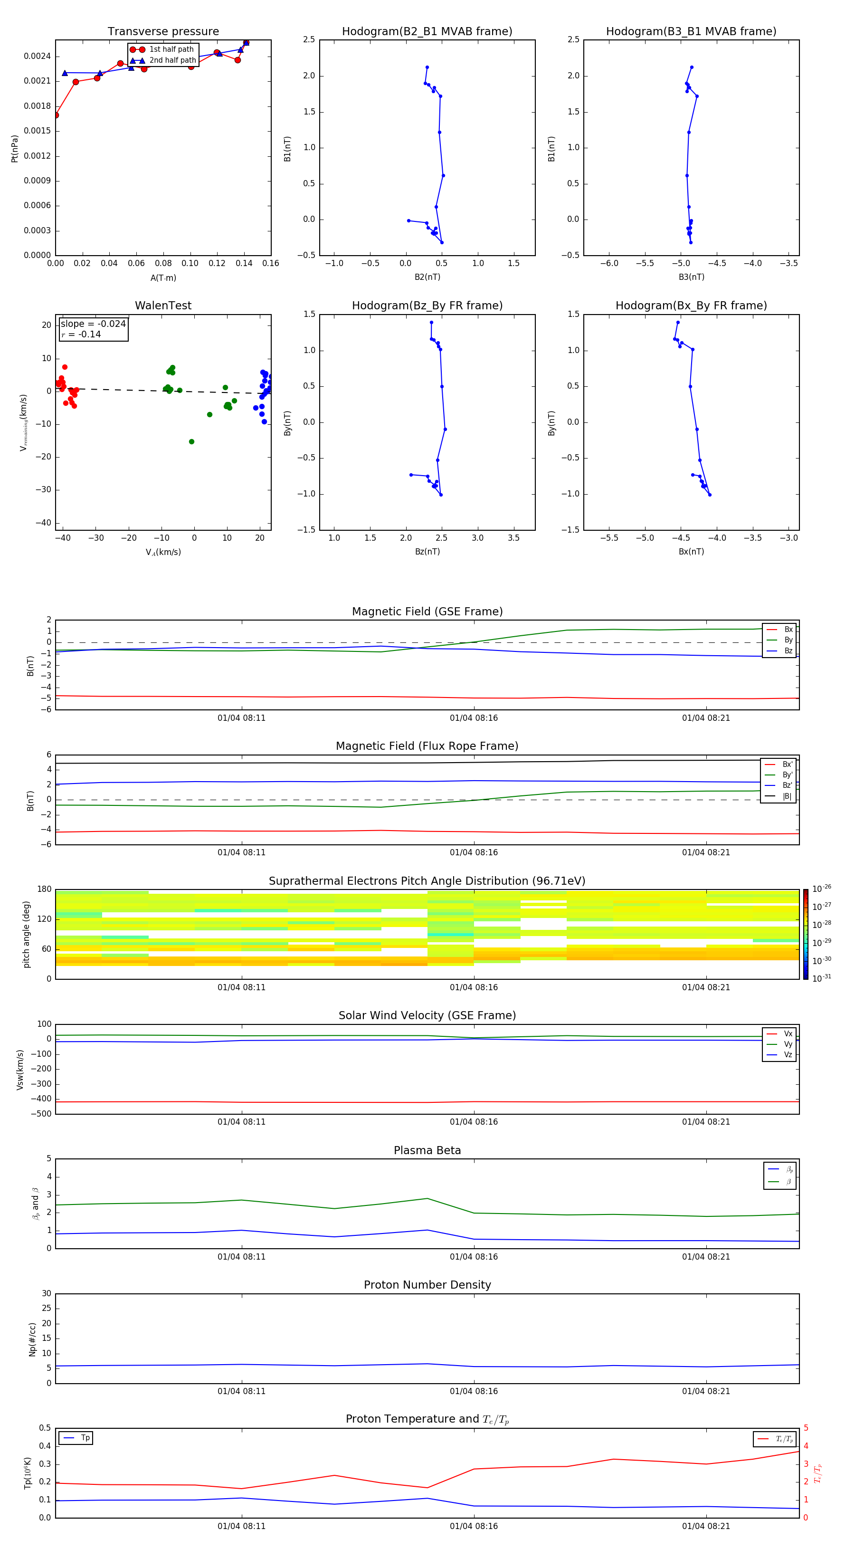Click the 'Vsw(km/s)' y-axis label
The height and width of the screenshot is (1568, 855).
pos(20,1070)
